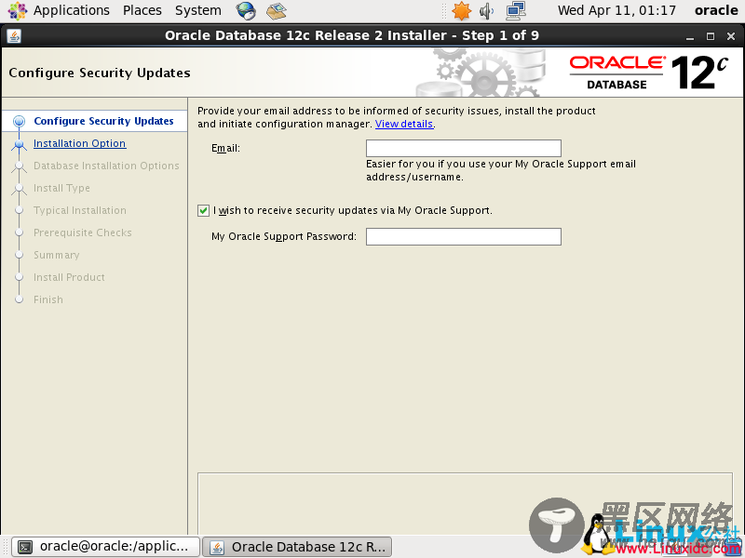Open the oracle user menu
The width and height of the screenshot is (745, 558).
(x=716, y=10)
